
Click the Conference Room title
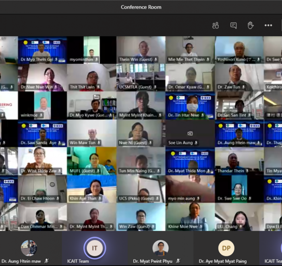click(141, 7)
